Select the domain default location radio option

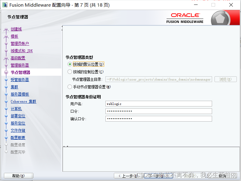[70, 64]
